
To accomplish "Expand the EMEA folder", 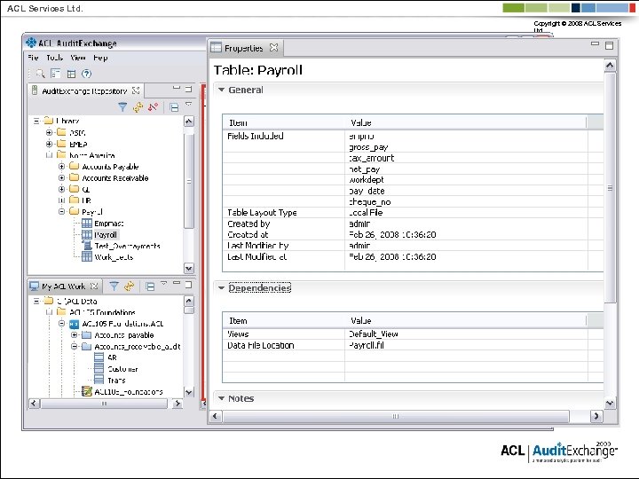I will (50, 144).
